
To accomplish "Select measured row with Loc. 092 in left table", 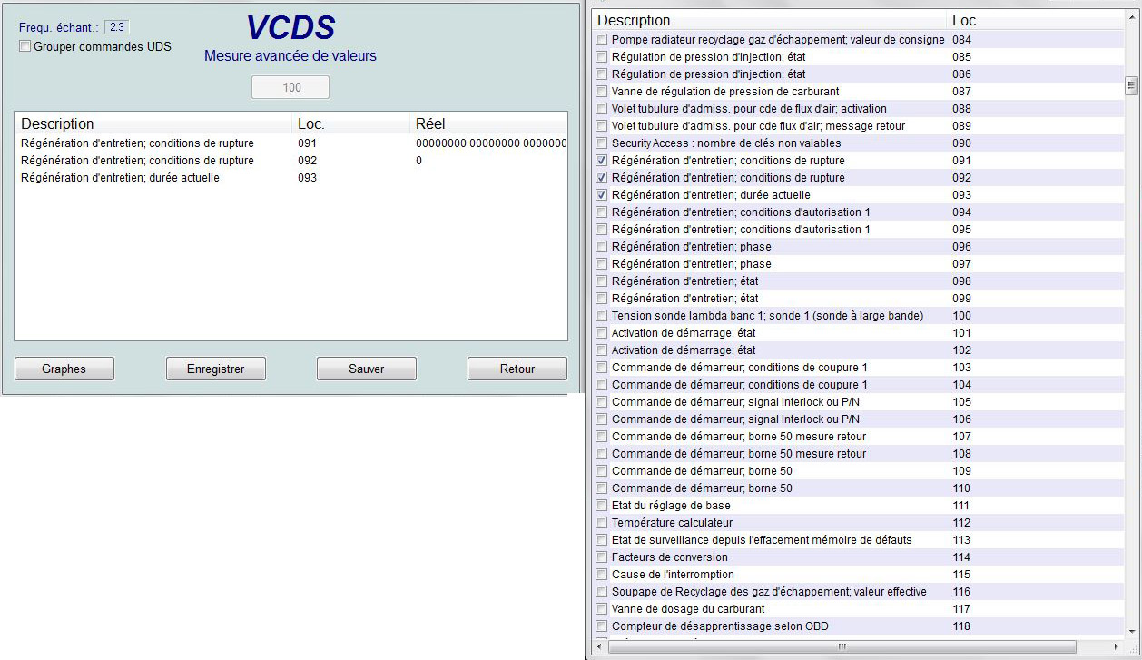I will (290, 161).
